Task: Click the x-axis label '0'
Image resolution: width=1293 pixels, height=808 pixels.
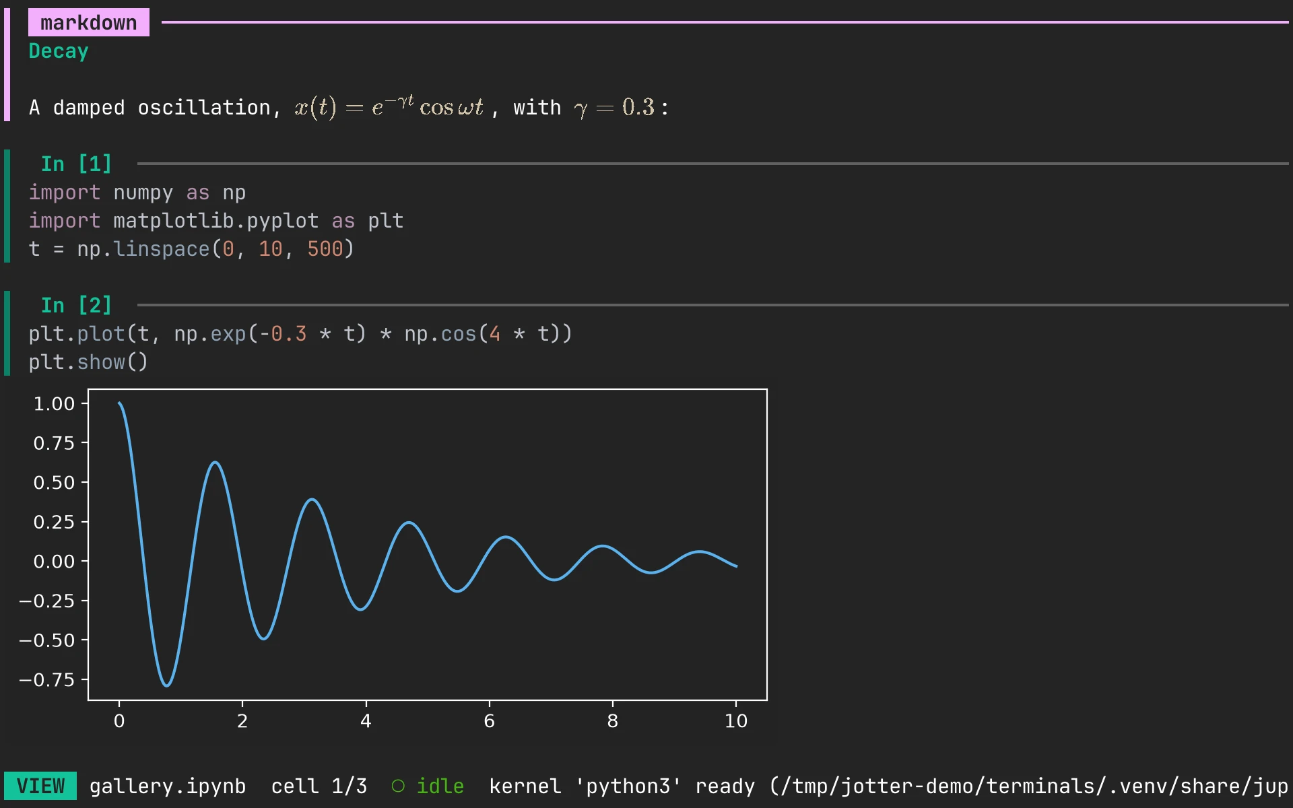Action: [x=119, y=721]
